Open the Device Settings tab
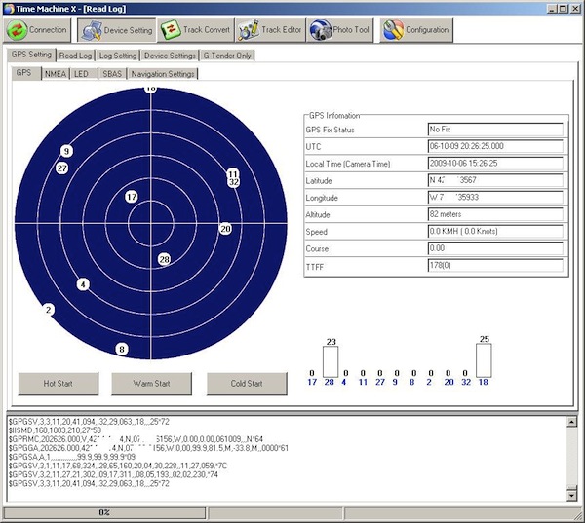Screen dimensions: 585x523 click(170, 56)
